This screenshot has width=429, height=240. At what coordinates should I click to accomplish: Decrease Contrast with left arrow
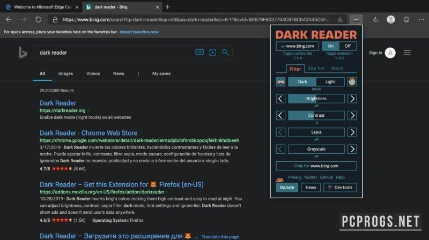pyautogui.click(x=280, y=116)
